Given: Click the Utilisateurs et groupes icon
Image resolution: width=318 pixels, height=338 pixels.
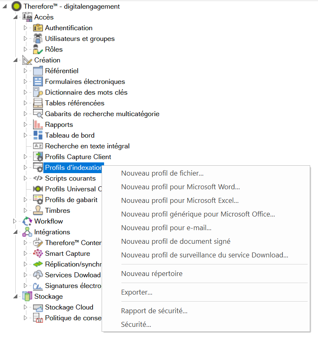Looking at the screenshot, I should [38, 39].
